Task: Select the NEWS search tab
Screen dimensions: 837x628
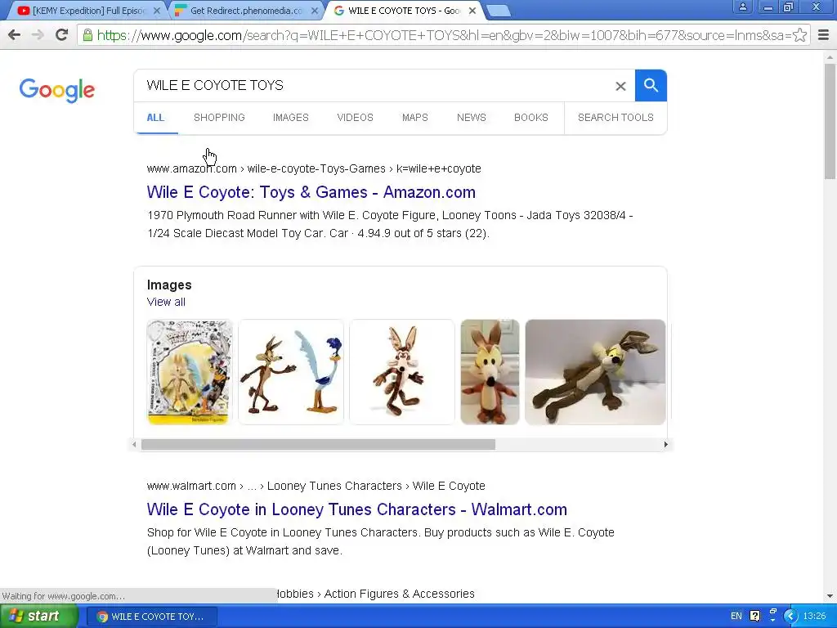Action: pyautogui.click(x=472, y=118)
